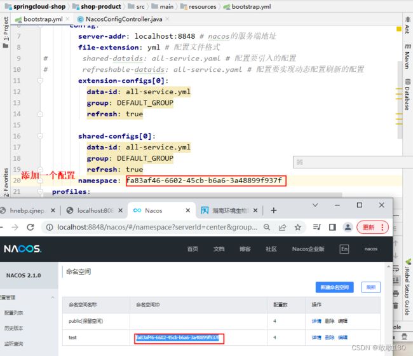Click the resources folder in the breadcrumb

pyautogui.click(x=198, y=6)
